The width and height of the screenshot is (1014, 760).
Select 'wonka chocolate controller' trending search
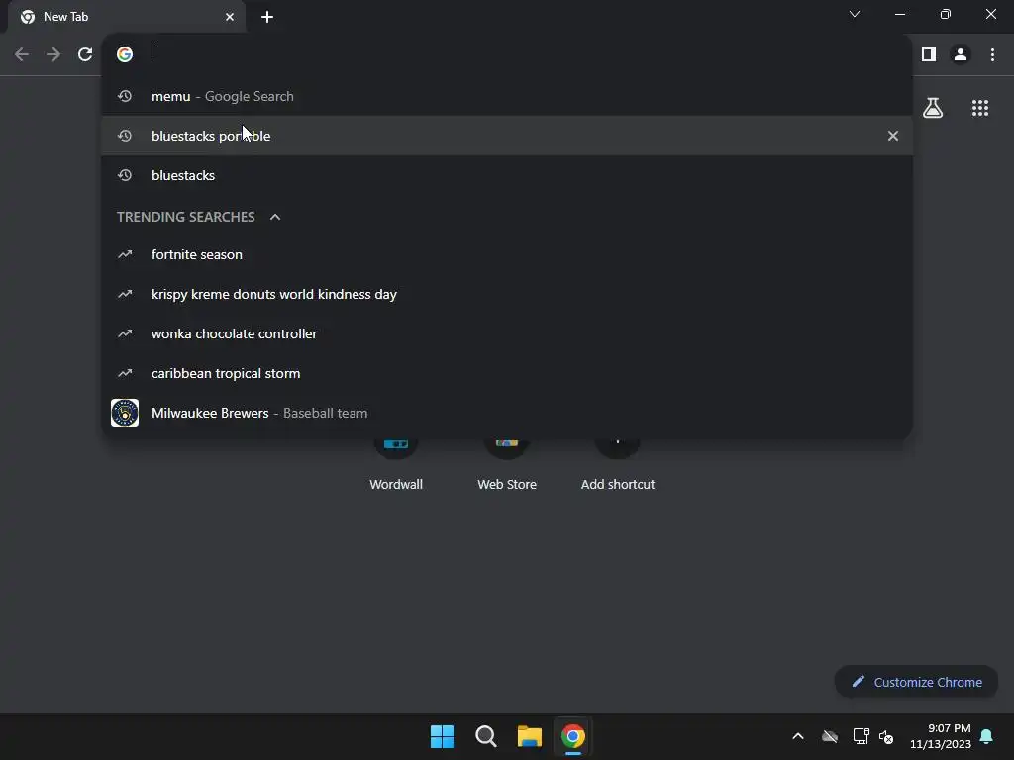coord(507,333)
